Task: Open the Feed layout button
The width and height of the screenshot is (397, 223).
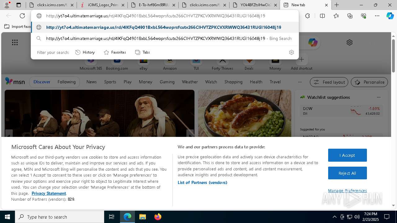Action: click(329, 82)
